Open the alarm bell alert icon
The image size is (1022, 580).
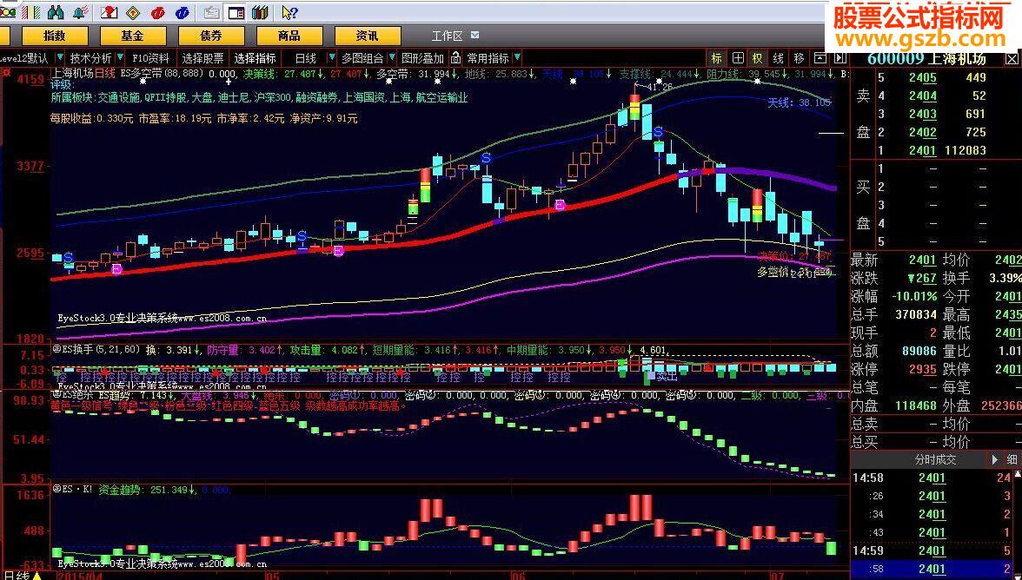point(80,12)
